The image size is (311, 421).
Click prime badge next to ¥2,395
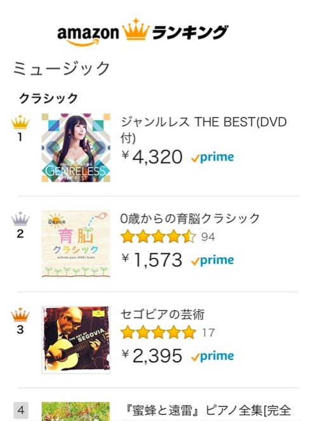(212, 356)
